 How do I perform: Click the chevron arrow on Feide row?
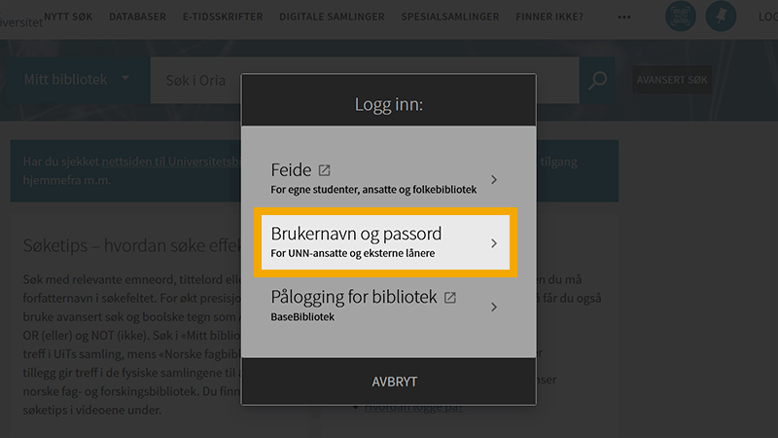point(494,179)
